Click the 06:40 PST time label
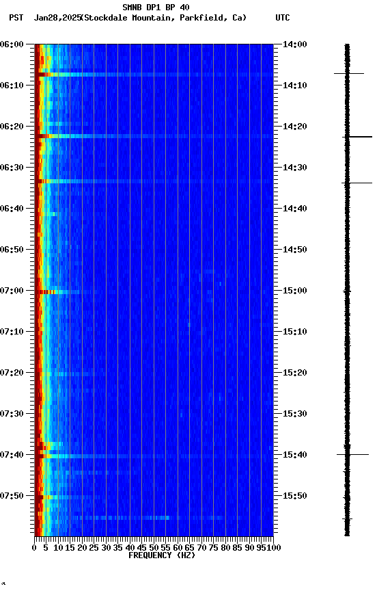Image resolution: width=377 pixels, height=591 pixels. (x=12, y=209)
